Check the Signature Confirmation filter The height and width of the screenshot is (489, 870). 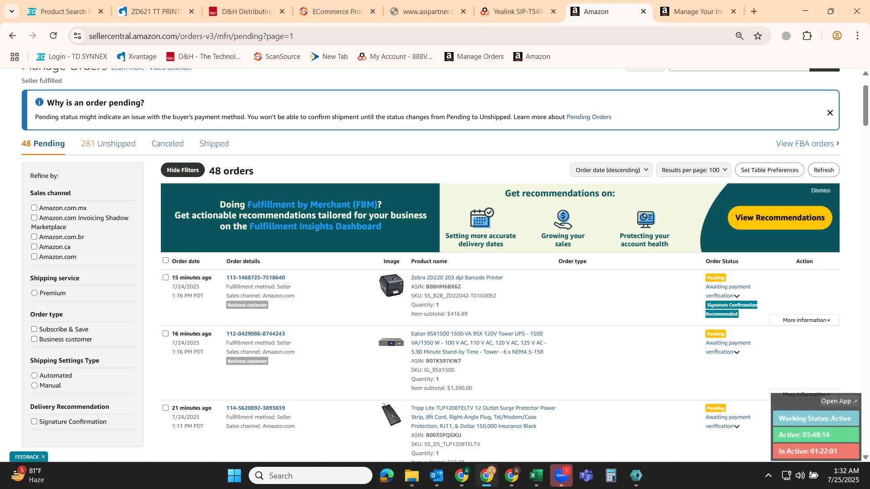[x=34, y=422]
